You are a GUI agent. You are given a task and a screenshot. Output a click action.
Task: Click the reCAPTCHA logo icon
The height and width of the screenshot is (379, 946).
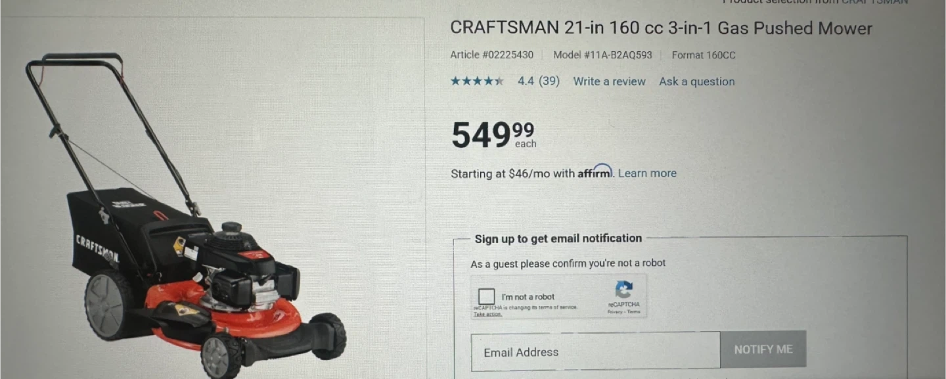coord(623,290)
